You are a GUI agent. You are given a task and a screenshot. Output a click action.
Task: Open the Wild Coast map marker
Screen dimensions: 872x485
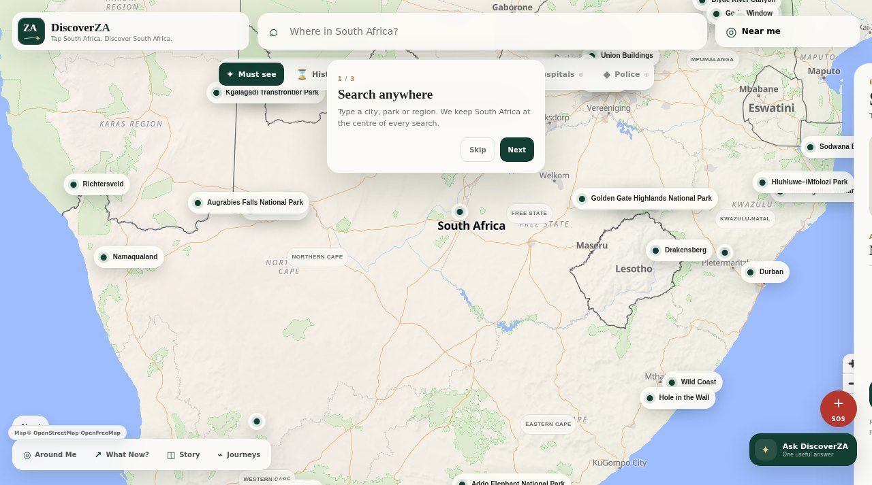pos(692,382)
